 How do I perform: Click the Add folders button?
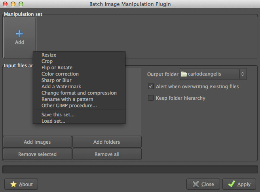pyautogui.click(x=107, y=142)
